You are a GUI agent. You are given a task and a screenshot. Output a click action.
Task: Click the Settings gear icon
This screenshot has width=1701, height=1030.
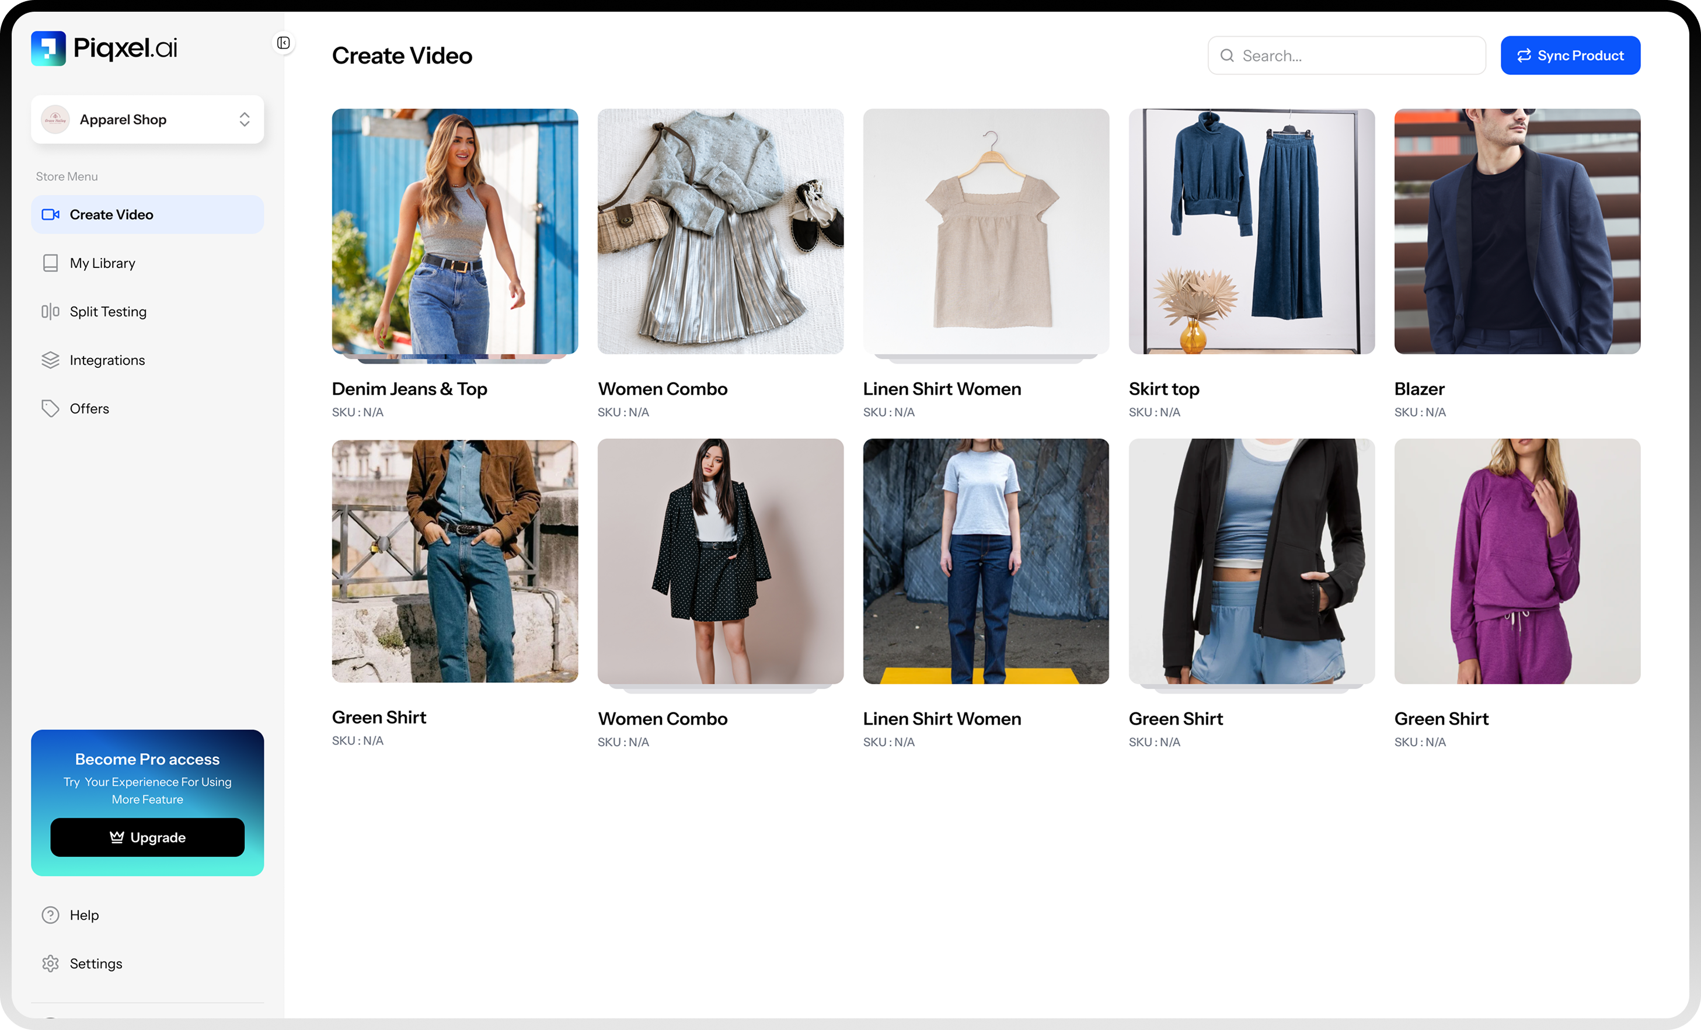coord(50,963)
